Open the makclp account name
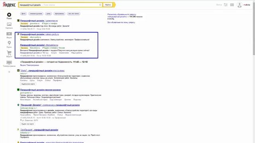Screen dimensions: 255x143 point(247,5)
